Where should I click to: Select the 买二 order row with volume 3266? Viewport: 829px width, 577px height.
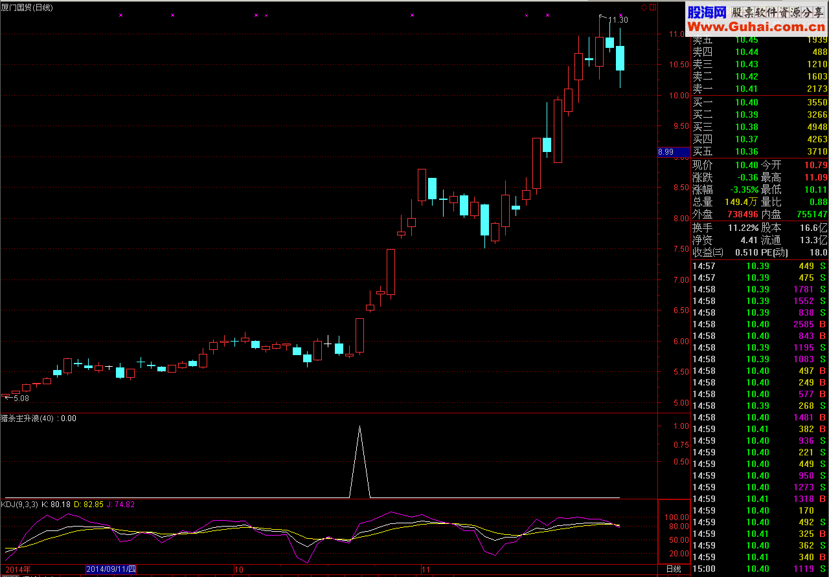pyautogui.click(x=760, y=114)
